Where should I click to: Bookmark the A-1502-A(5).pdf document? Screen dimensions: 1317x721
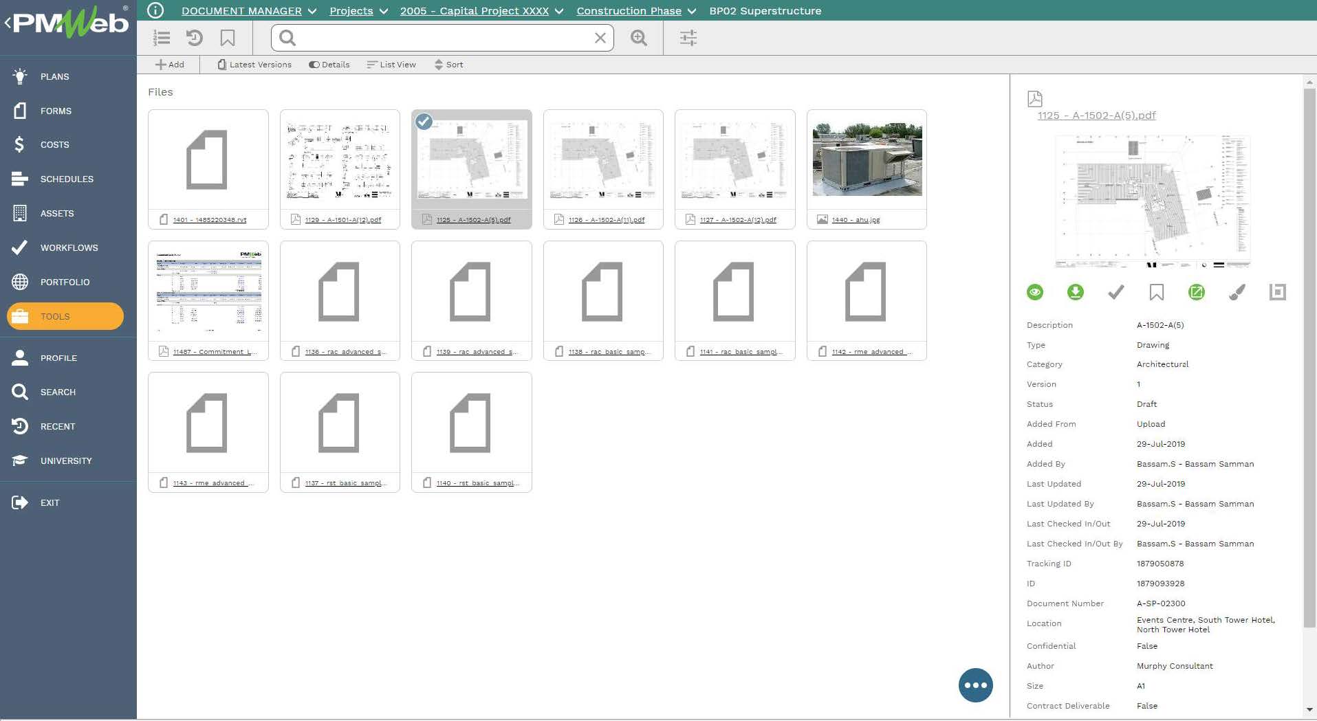tap(1155, 291)
